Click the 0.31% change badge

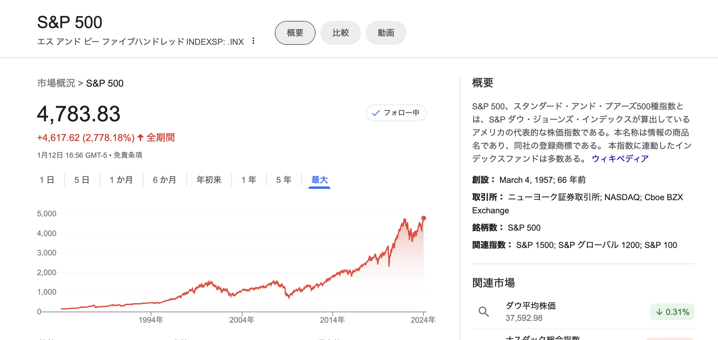672,312
